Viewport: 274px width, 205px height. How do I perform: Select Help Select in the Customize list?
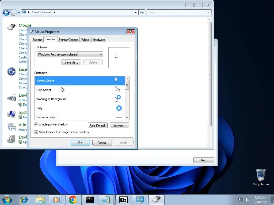click(80, 90)
